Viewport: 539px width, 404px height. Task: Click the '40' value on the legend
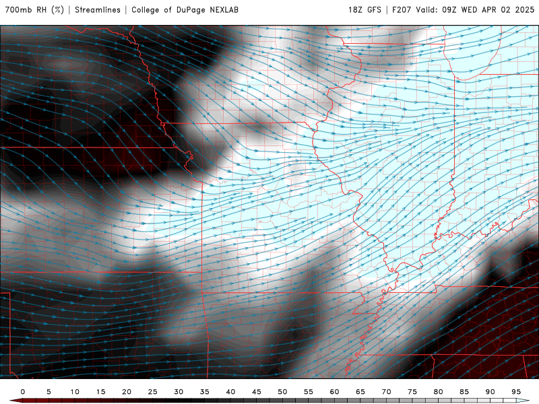coord(230,392)
